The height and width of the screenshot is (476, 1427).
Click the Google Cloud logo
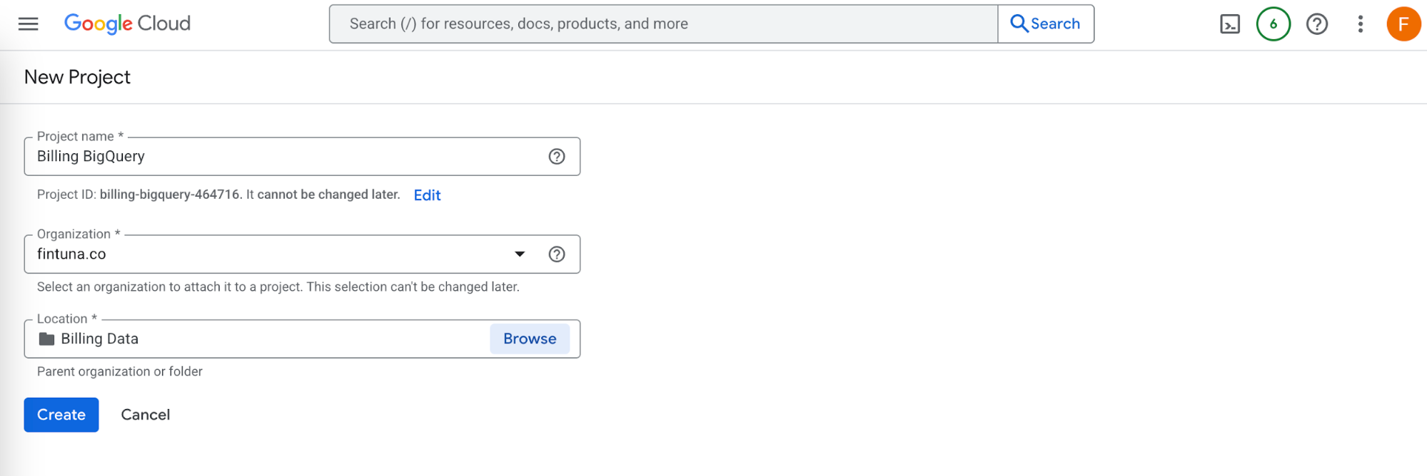[x=128, y=24]
